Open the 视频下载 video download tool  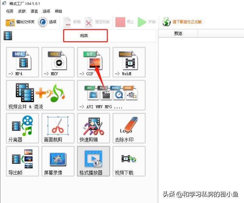(129, 161)
